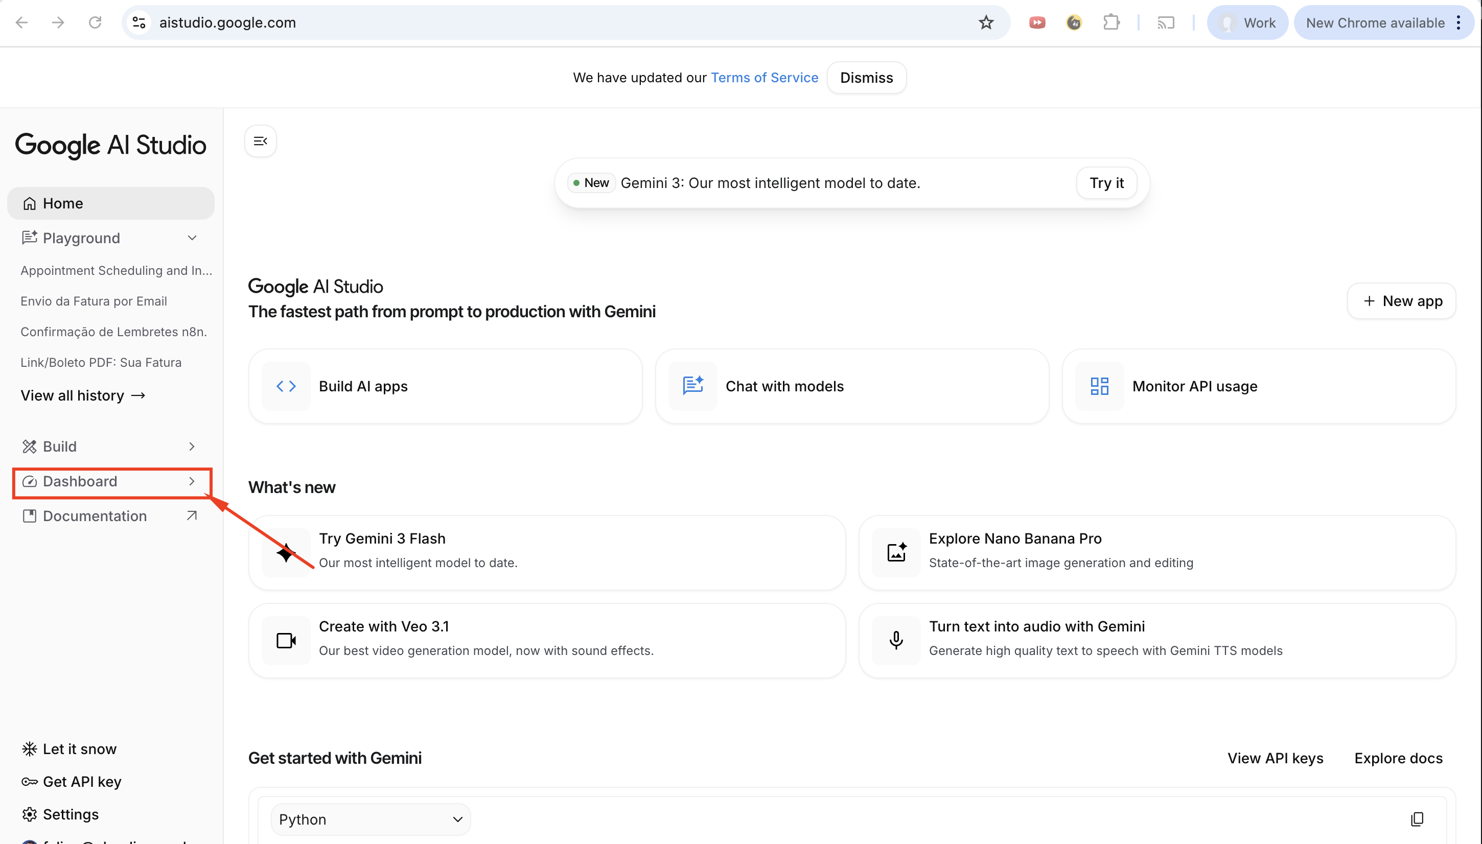The image size is (1482, 844).
Task: Toggle the Let it snow effect
Action: pos(69,749)
